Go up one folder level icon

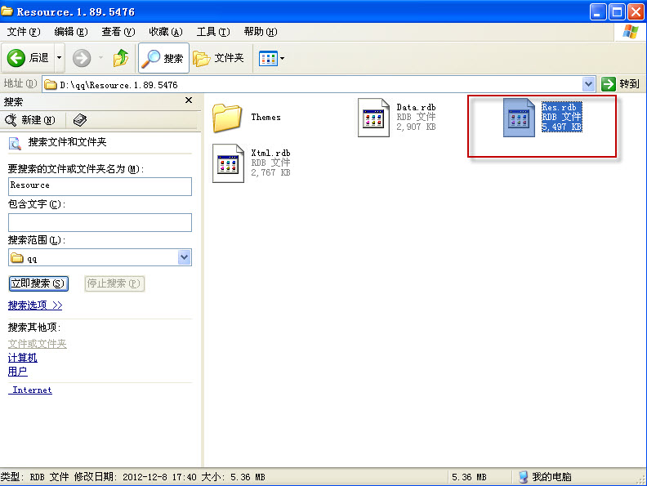coord(121,58)
